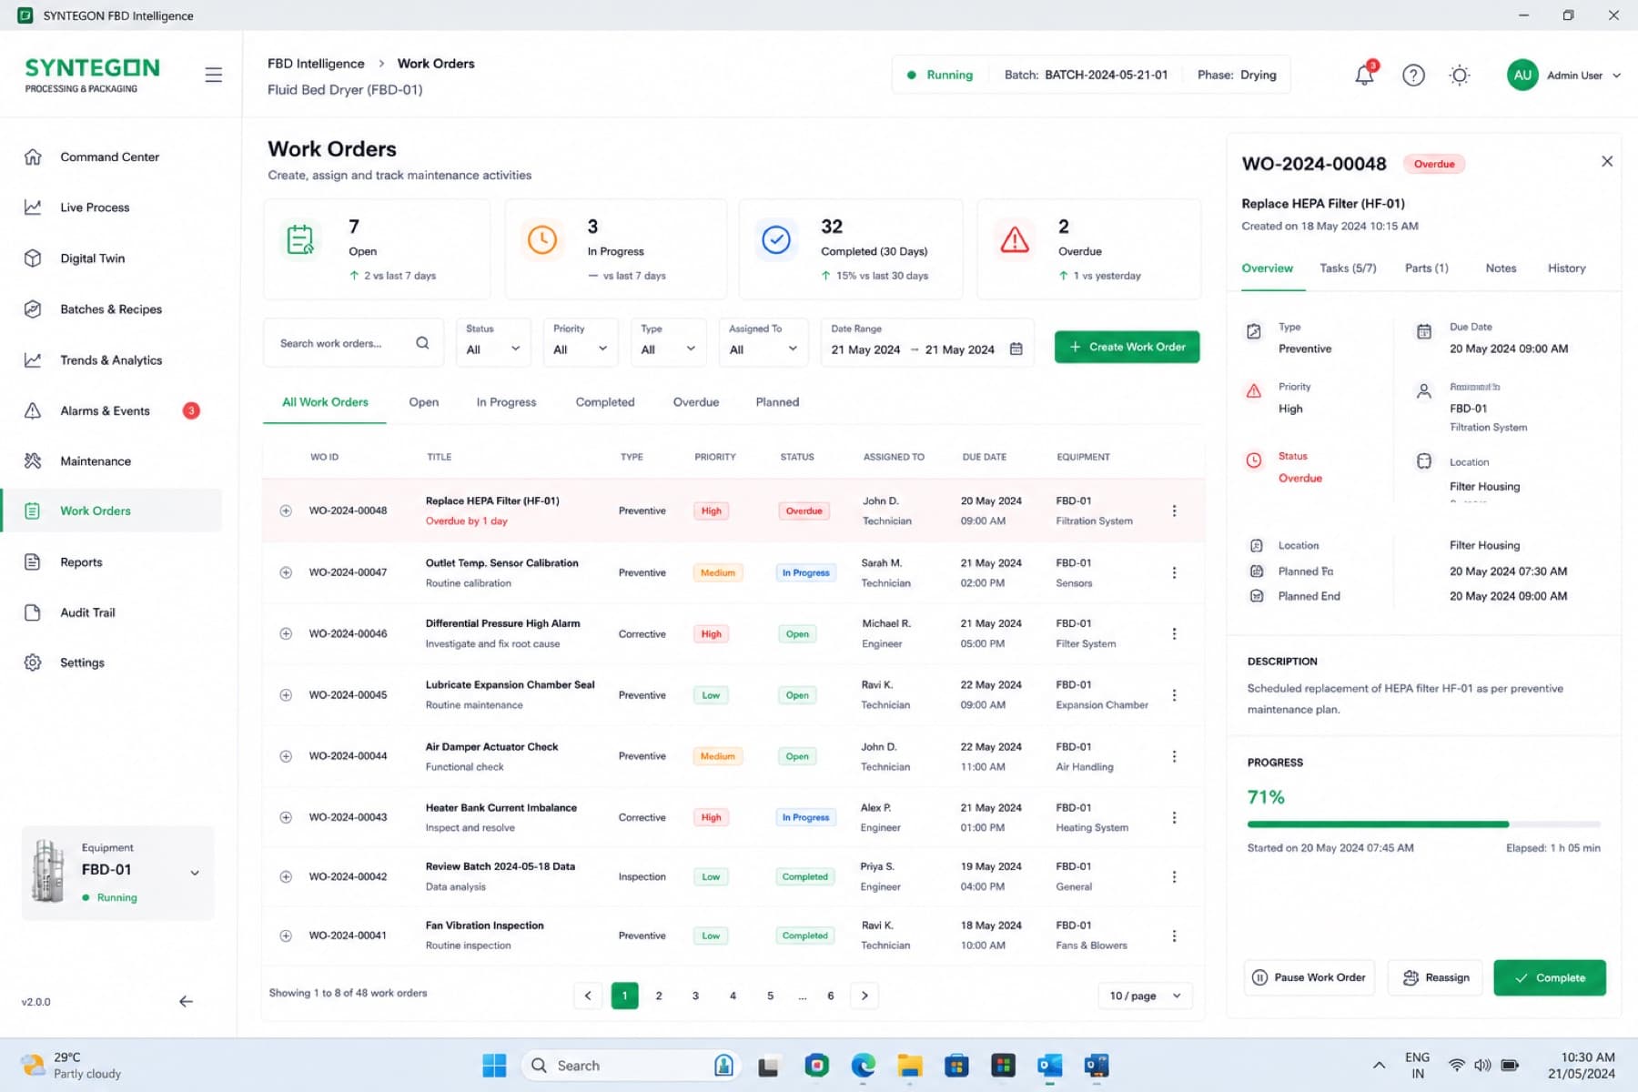Viewport: 1638px width, 1092px height.
Task: Open Windows Start from the taskbar
Action: point(494,1066)
